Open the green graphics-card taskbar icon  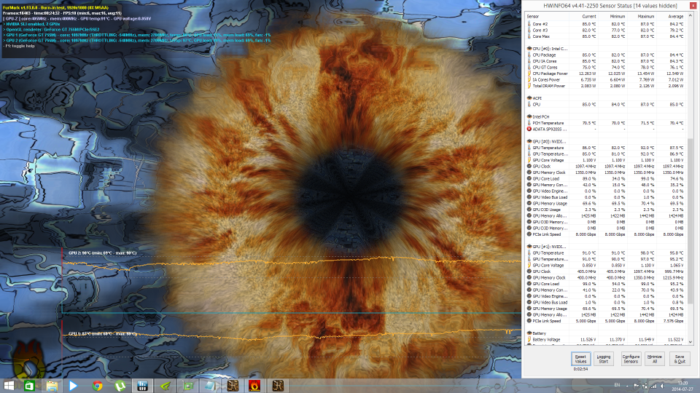tap(187, 386)
